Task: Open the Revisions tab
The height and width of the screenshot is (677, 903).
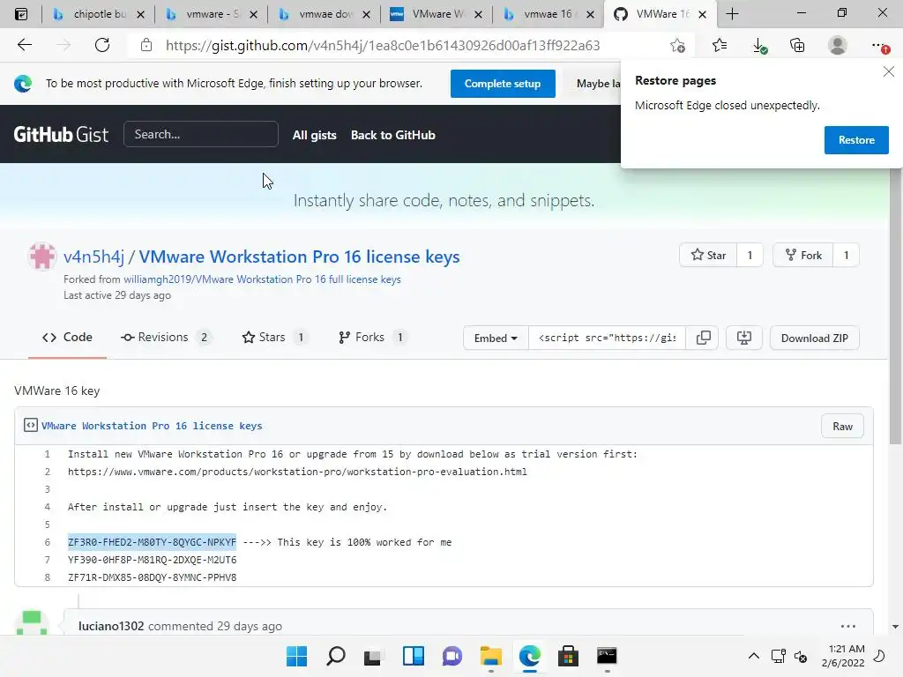Action: point(166,338)
